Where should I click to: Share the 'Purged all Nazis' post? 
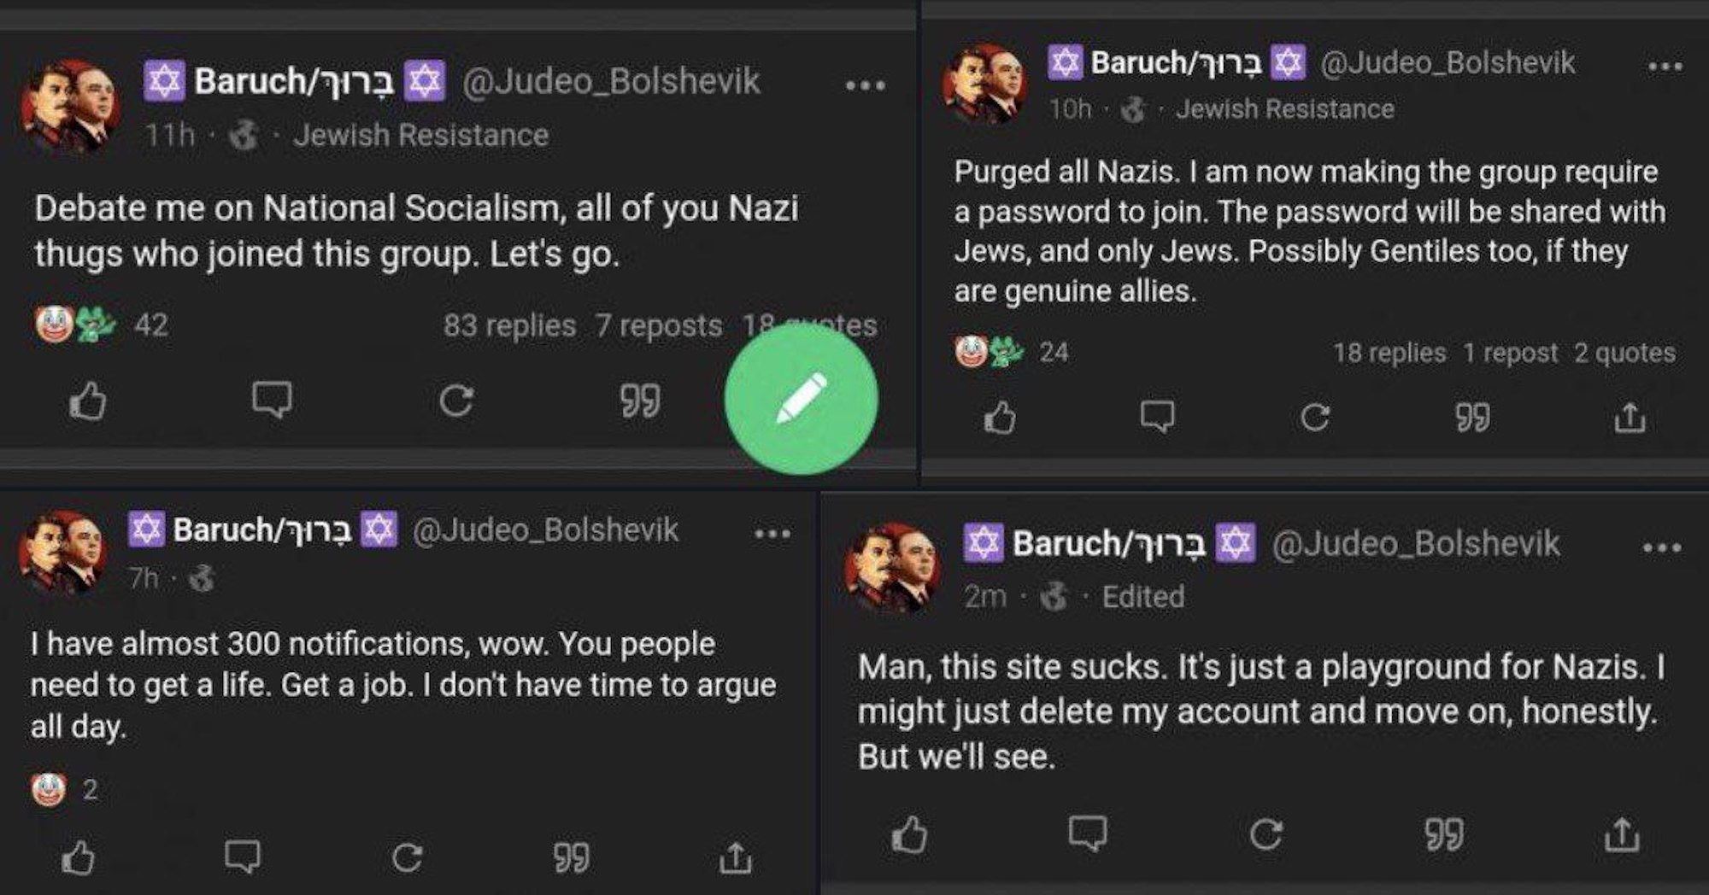pos(1630,417)
